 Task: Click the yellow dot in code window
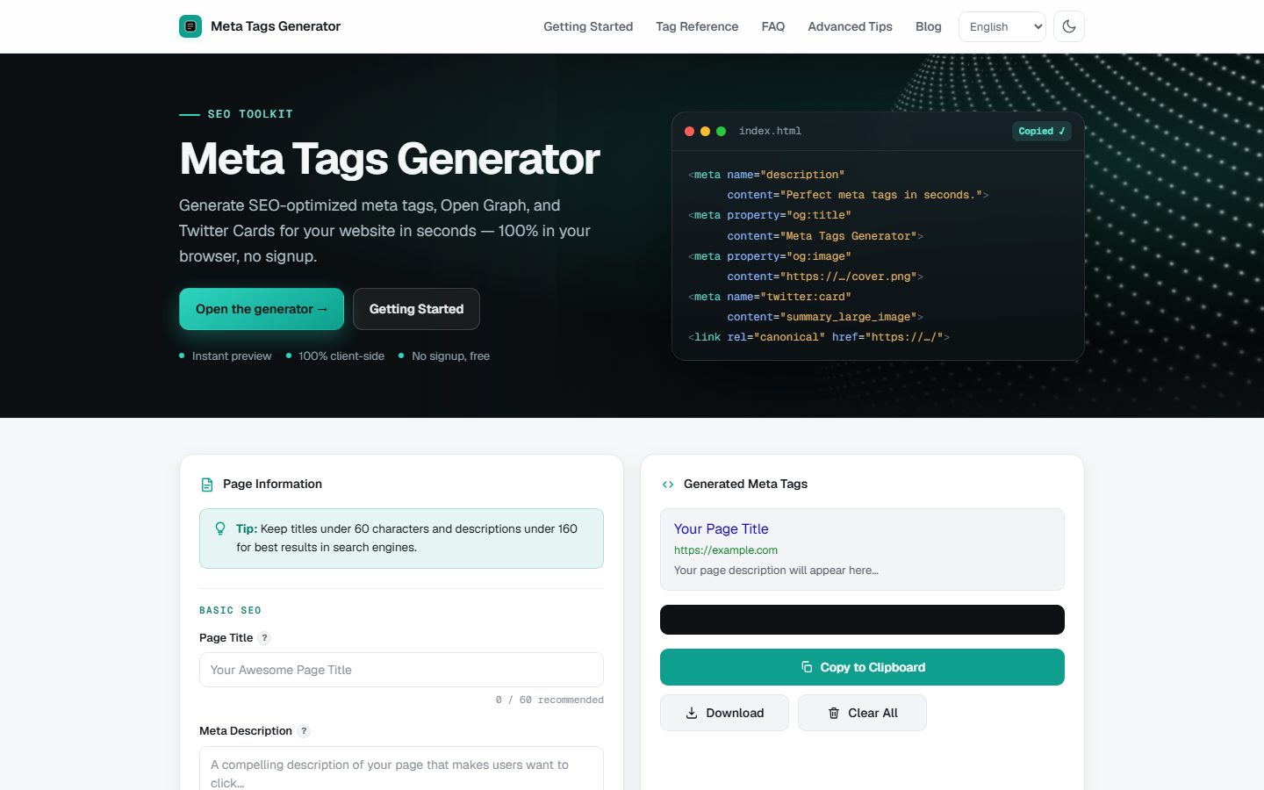(x=705, y=132)
